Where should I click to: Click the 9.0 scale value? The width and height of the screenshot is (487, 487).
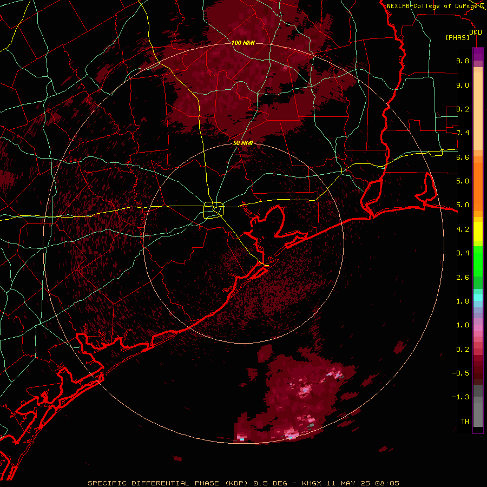coord(463,85)
